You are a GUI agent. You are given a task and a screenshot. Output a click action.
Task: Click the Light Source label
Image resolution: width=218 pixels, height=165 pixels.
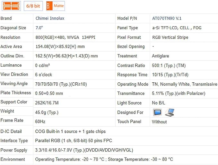click(x=129, y=103)
